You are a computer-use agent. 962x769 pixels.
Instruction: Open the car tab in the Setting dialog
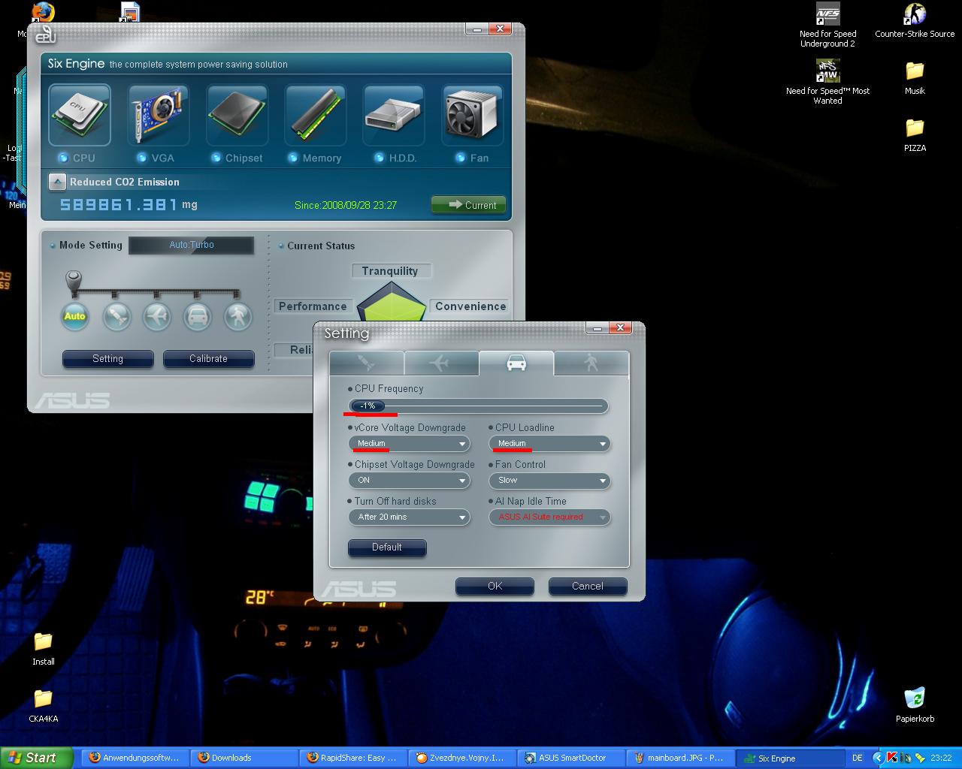(x=516, y=363)
